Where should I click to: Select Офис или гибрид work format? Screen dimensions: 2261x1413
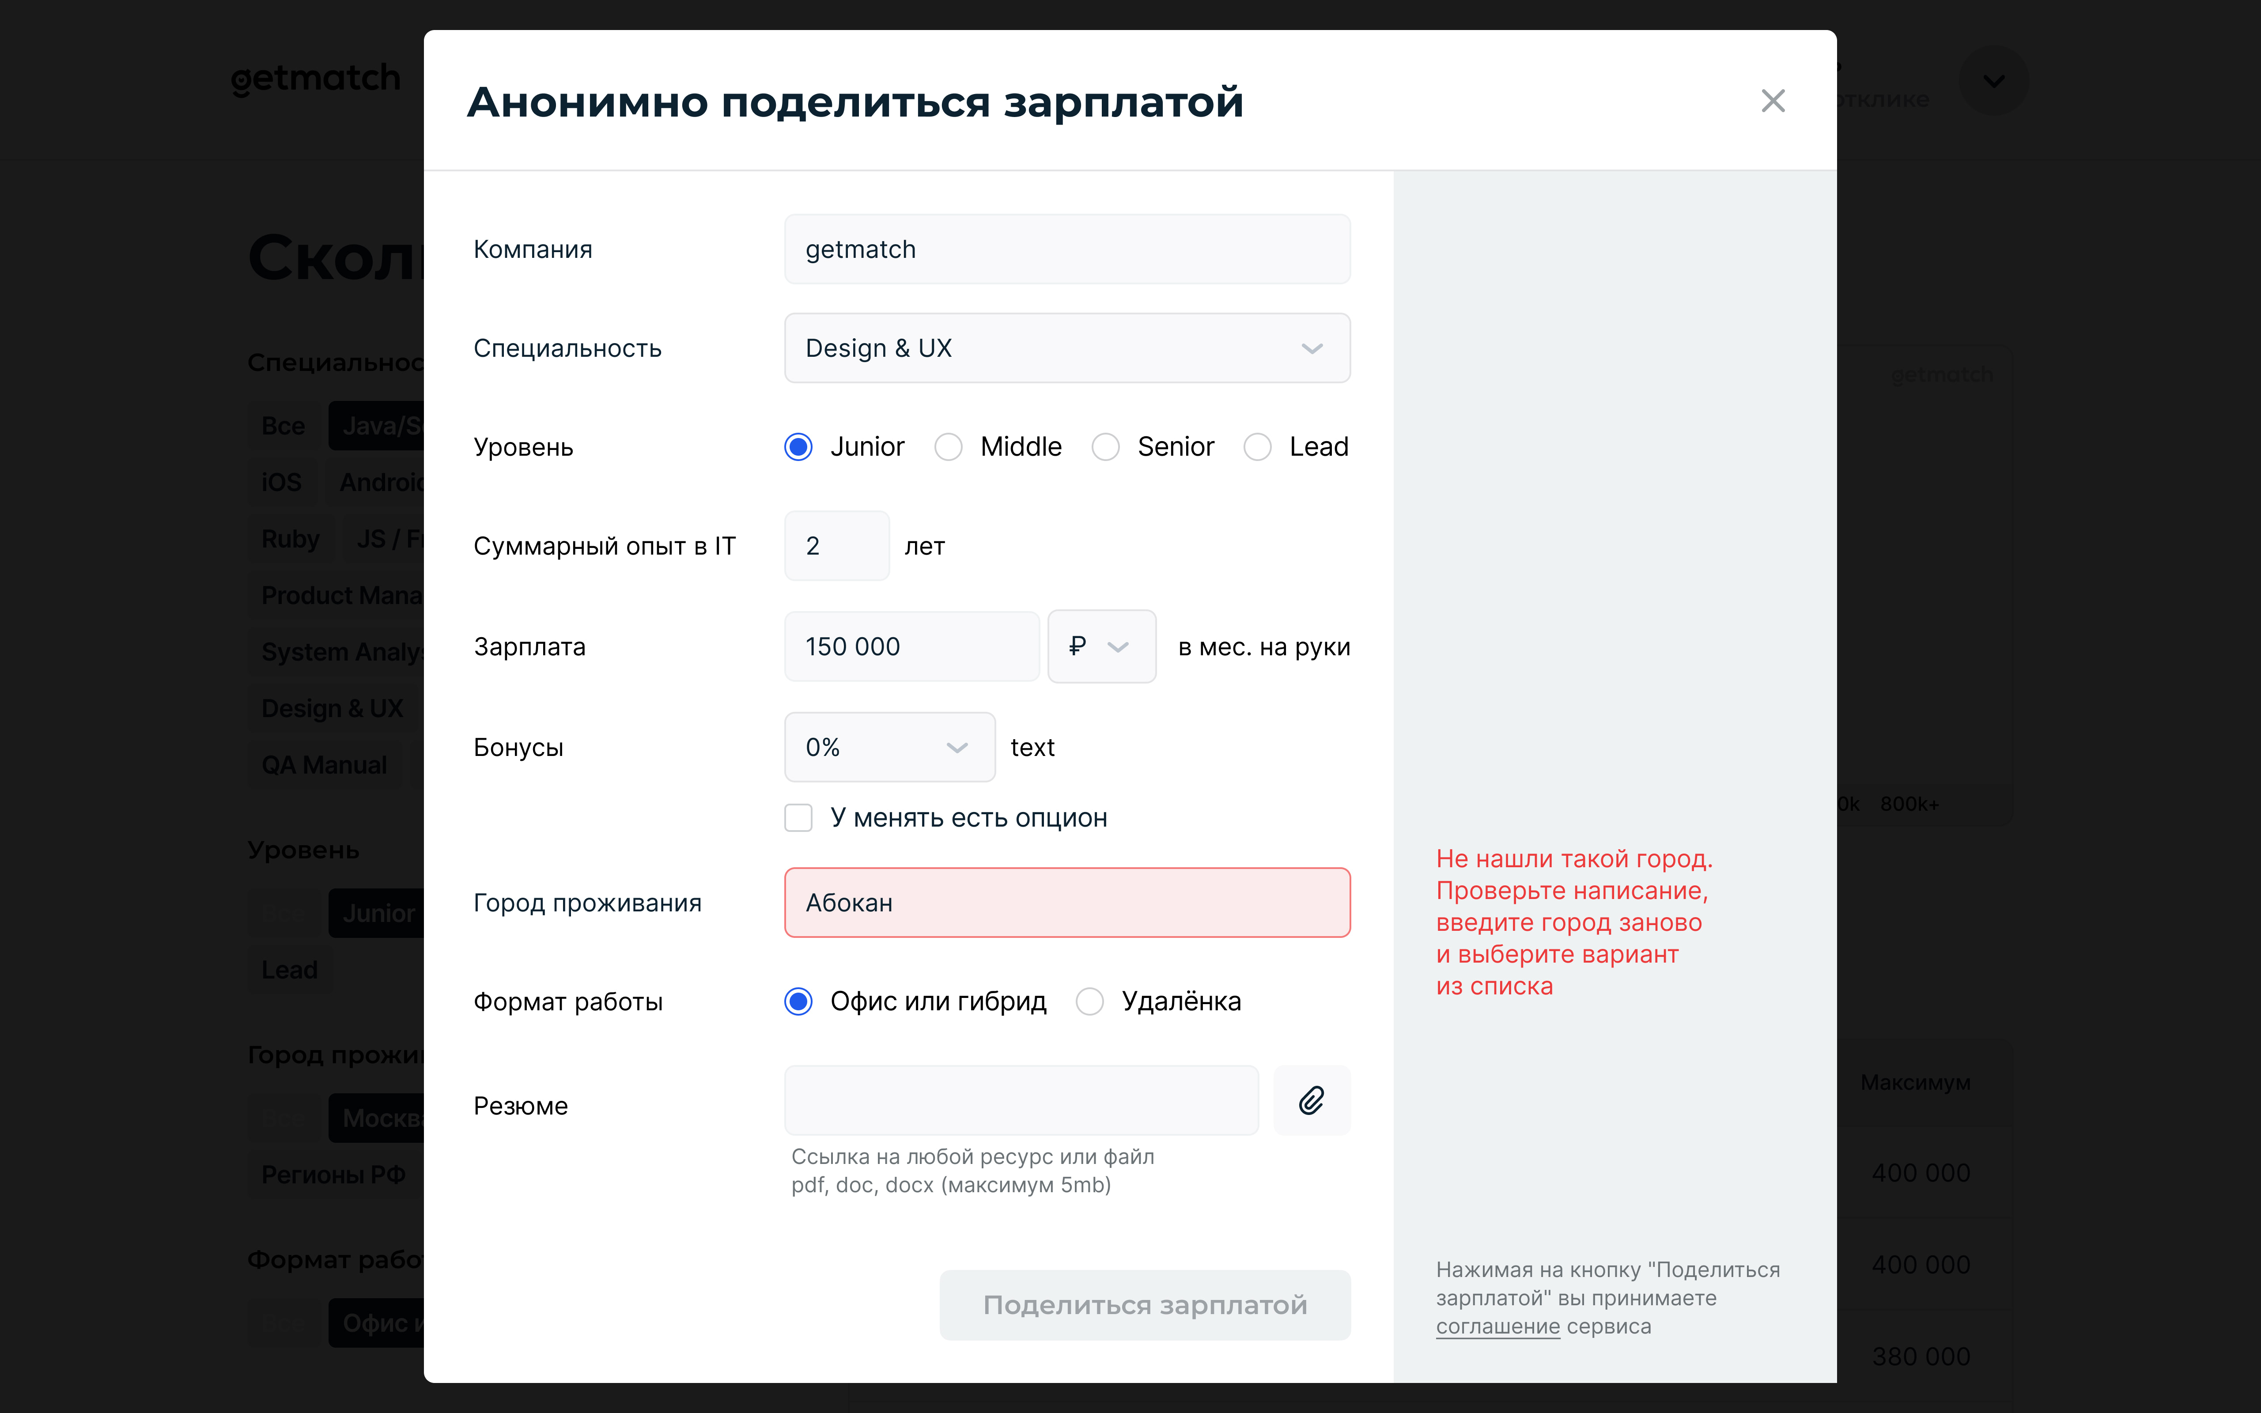coord(799,1002)
